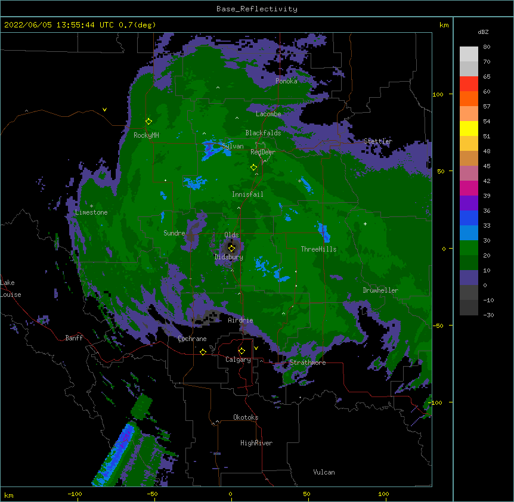Select the Sylvan label
This screenshot has height=502, width=514.
tap(233, 146)
